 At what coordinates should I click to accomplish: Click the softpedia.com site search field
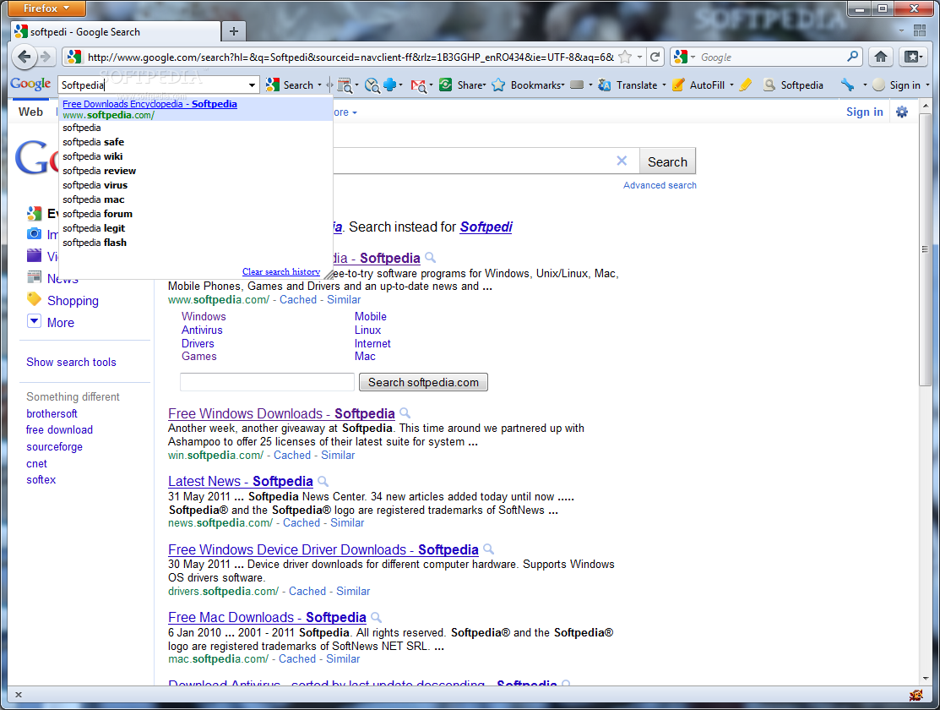click(x=267, y=382)
